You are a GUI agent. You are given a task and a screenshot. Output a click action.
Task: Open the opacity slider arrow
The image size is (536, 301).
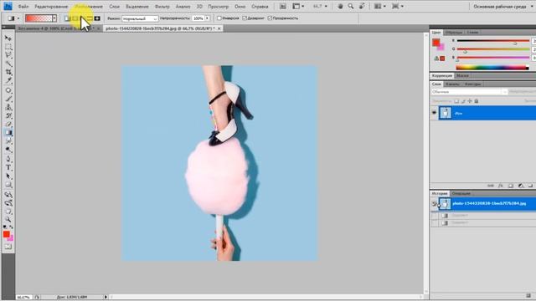207,18
